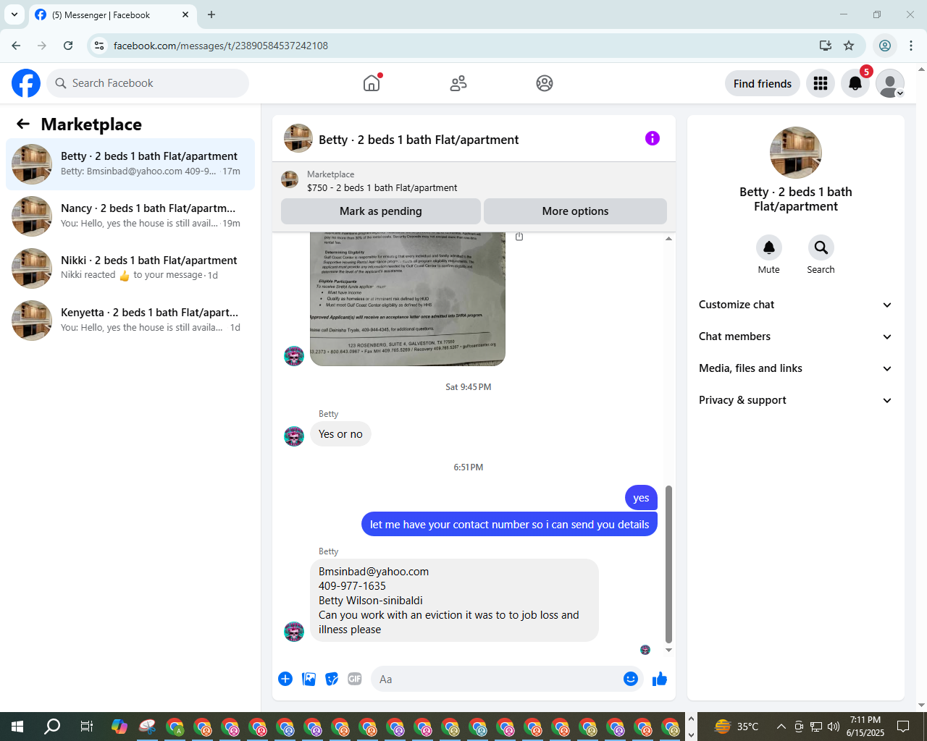This screenshot has height=741, width=927.
Task: Expand Customize chat section
Action: [x=796, y=305]
